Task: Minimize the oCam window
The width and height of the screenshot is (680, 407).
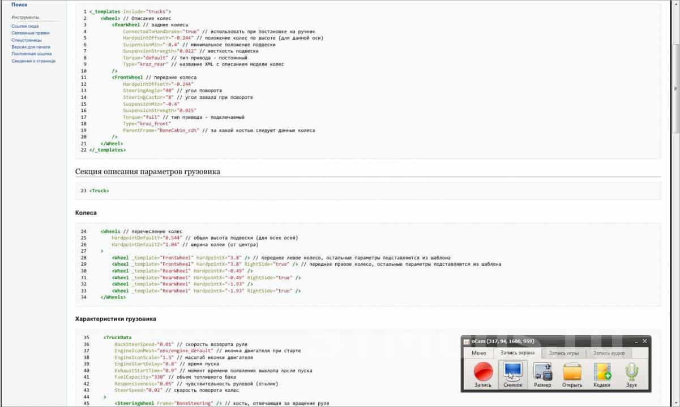Action: tap(636, 341)
